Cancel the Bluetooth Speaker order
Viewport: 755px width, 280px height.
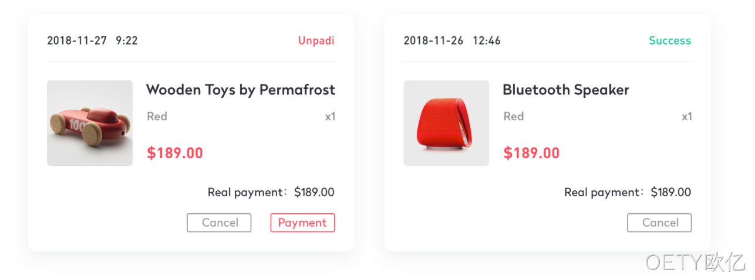click(x=659, y=223)
